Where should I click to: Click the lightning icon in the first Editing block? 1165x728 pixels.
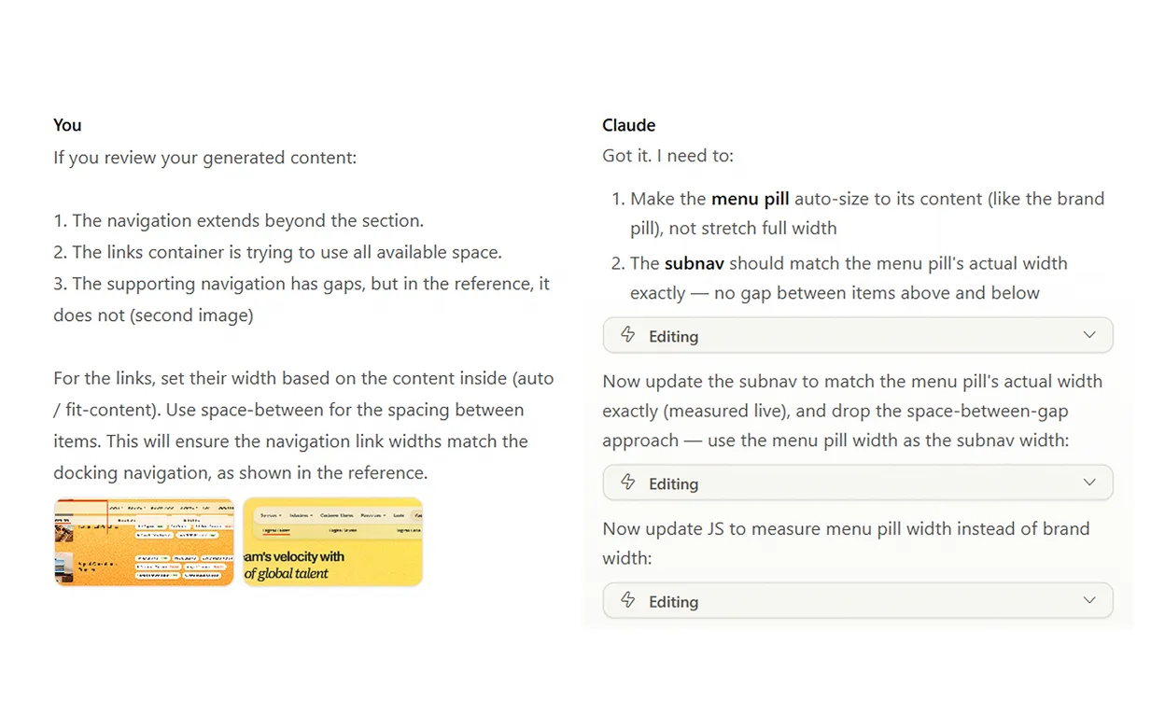click(628, 335)
